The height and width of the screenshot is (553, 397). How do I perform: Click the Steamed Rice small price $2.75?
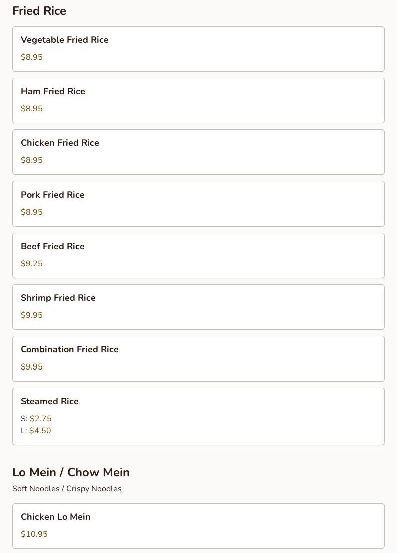(41, 418)
